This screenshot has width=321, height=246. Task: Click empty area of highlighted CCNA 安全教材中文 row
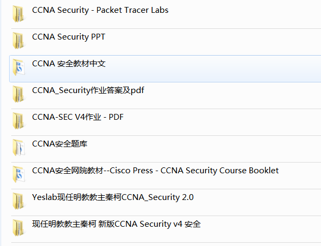point(213,69)
